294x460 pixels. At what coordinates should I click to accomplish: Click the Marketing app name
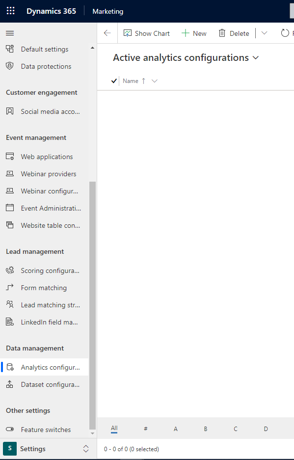[x=107, y=11]
